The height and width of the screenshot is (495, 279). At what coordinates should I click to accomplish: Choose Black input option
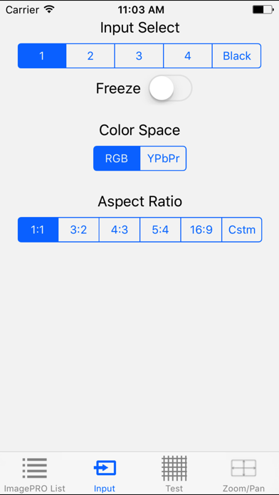[237, 56]
